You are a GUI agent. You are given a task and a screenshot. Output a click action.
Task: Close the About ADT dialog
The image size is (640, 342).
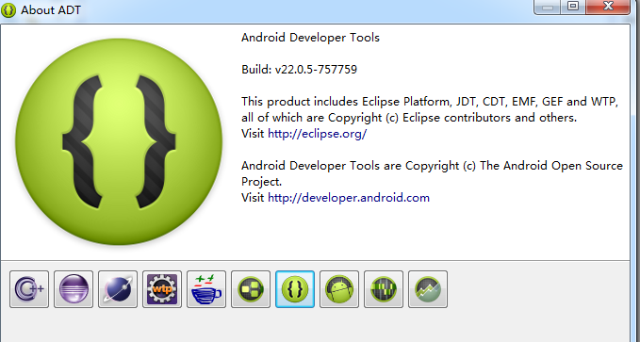pos(608,6)
